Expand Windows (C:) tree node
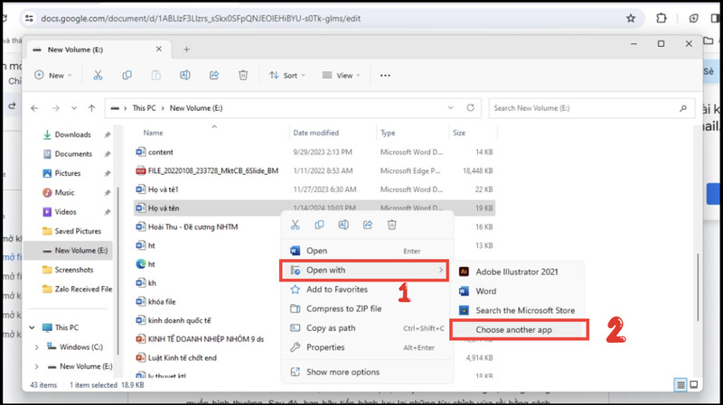 tap(36, 347)
